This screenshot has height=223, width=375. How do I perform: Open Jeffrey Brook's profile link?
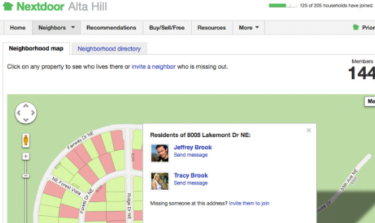[193, 147]
